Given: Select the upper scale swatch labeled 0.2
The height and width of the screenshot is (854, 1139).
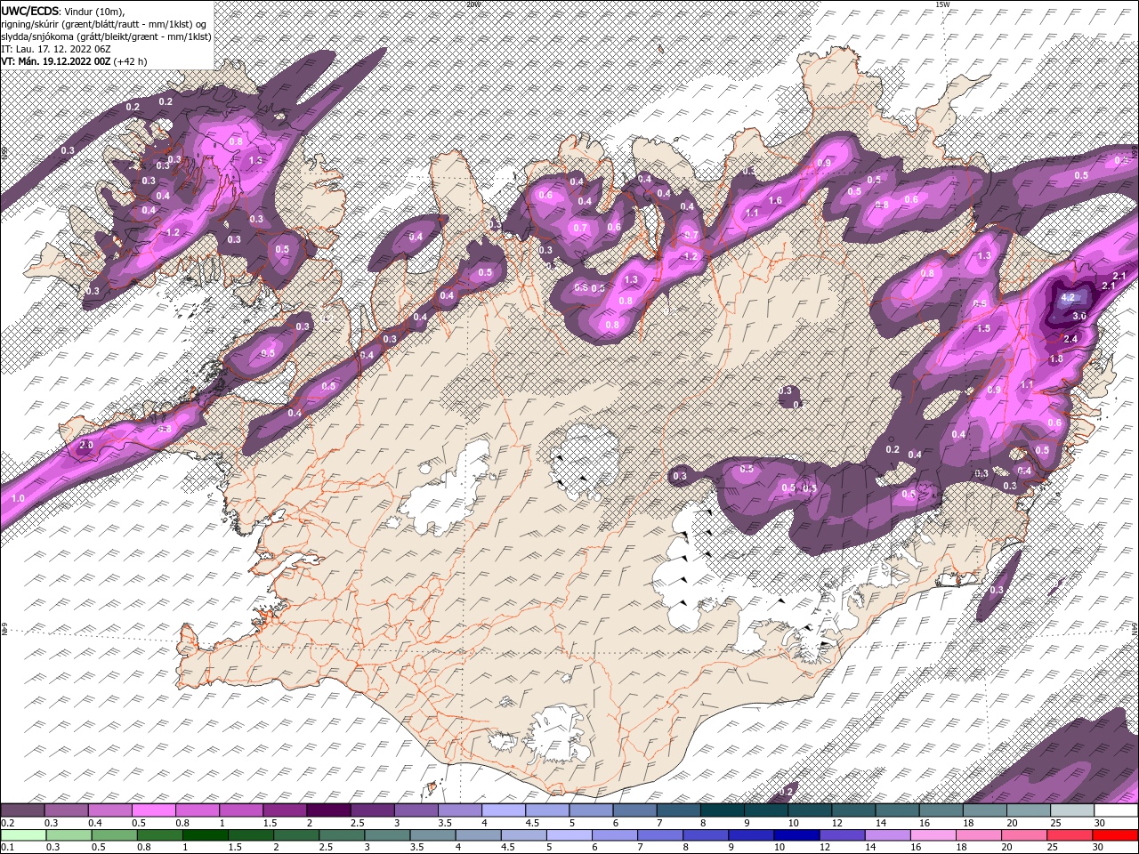Looking at the screenshot, I should (24, 810).
